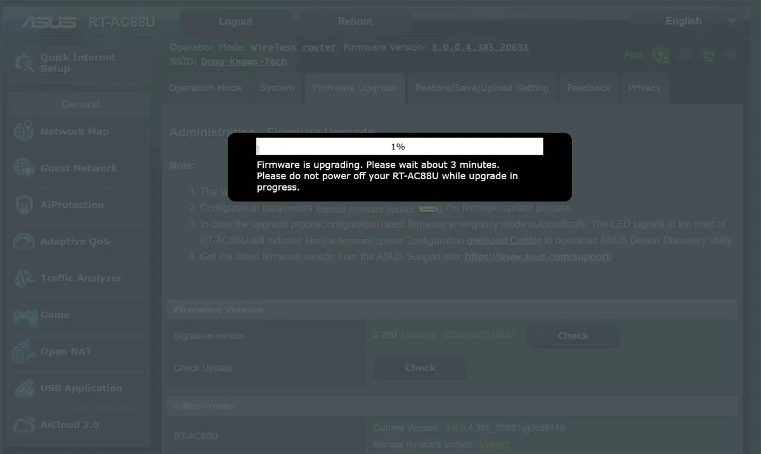The height and width of the screenshot is (454, 761).
Task: Switch to the System tab
Action: tap(277, 88)
